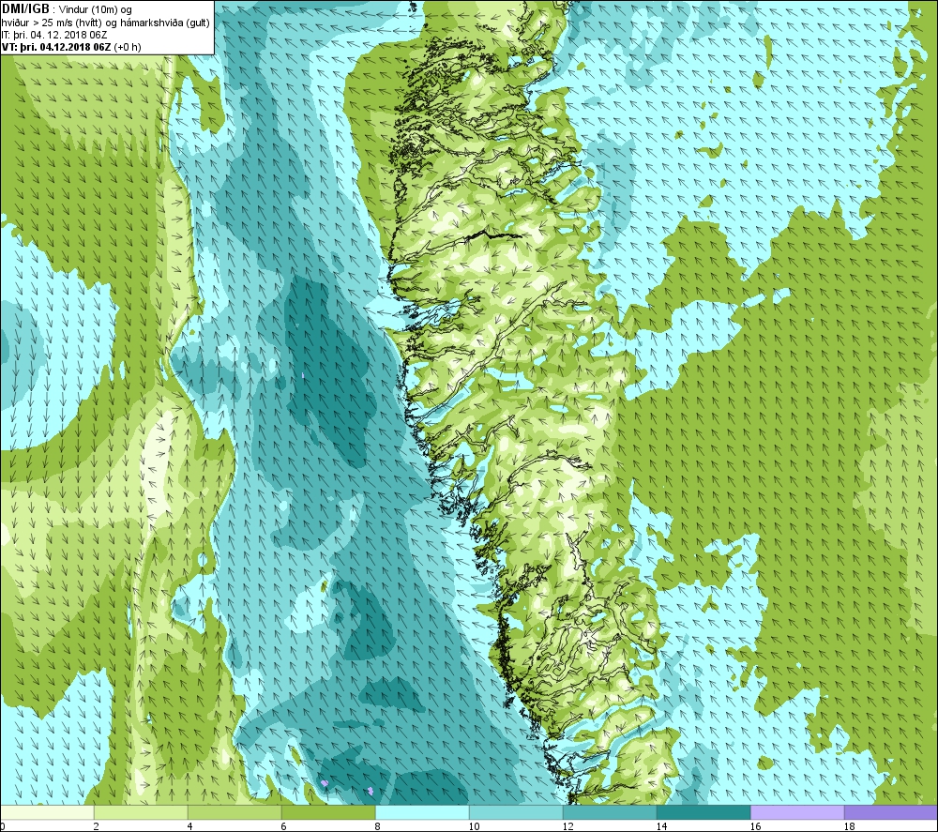Select the light purple 16–18 m/s legend segment

tap(797, 812)
